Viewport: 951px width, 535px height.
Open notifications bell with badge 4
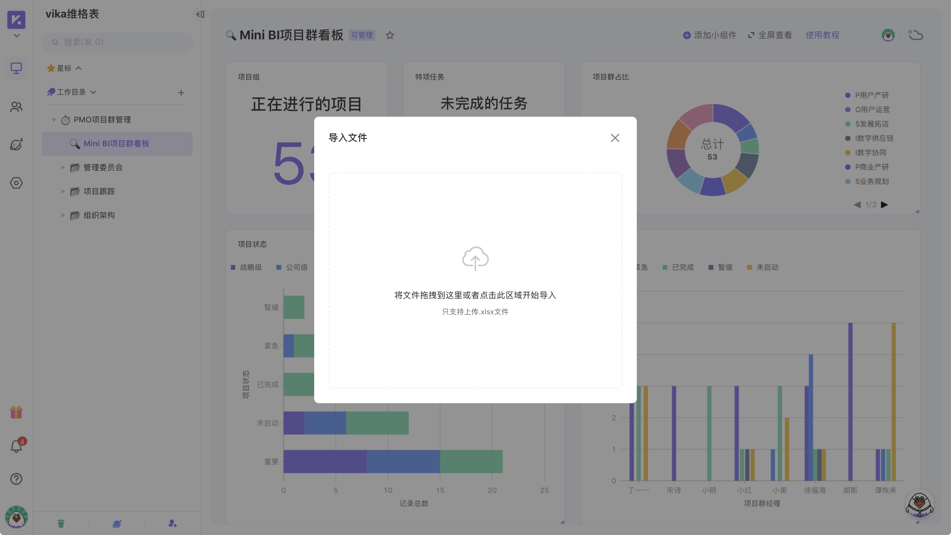[x=16, y=446]
